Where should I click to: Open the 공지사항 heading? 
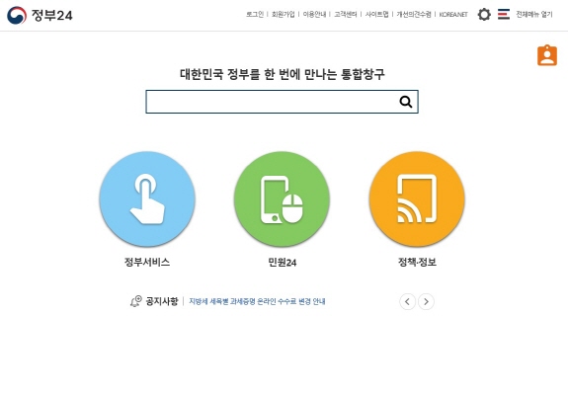point(162,301)
